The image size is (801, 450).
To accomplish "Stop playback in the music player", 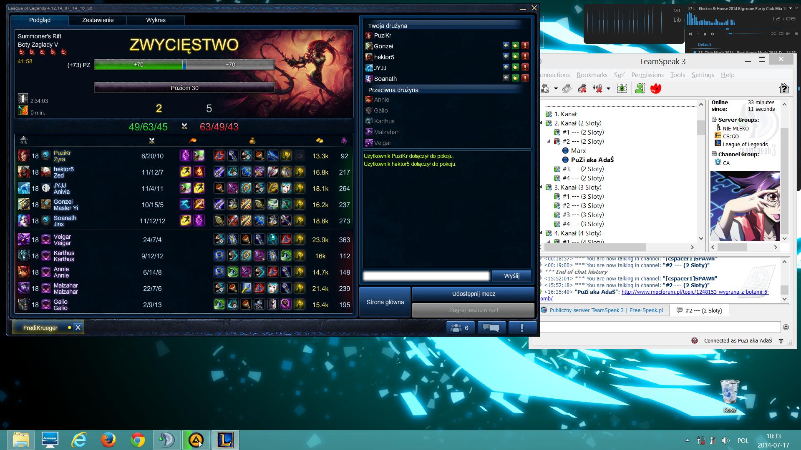I will [705, 34].
